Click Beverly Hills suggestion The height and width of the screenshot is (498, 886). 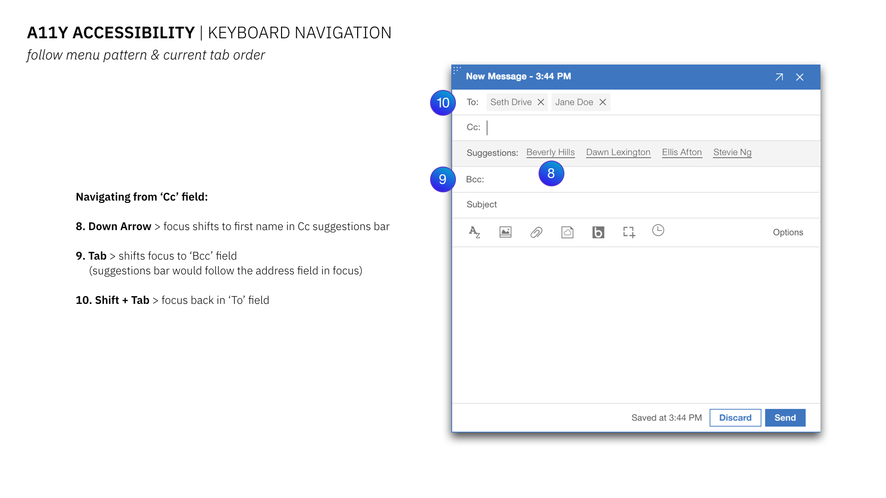(x=551, y=152)
